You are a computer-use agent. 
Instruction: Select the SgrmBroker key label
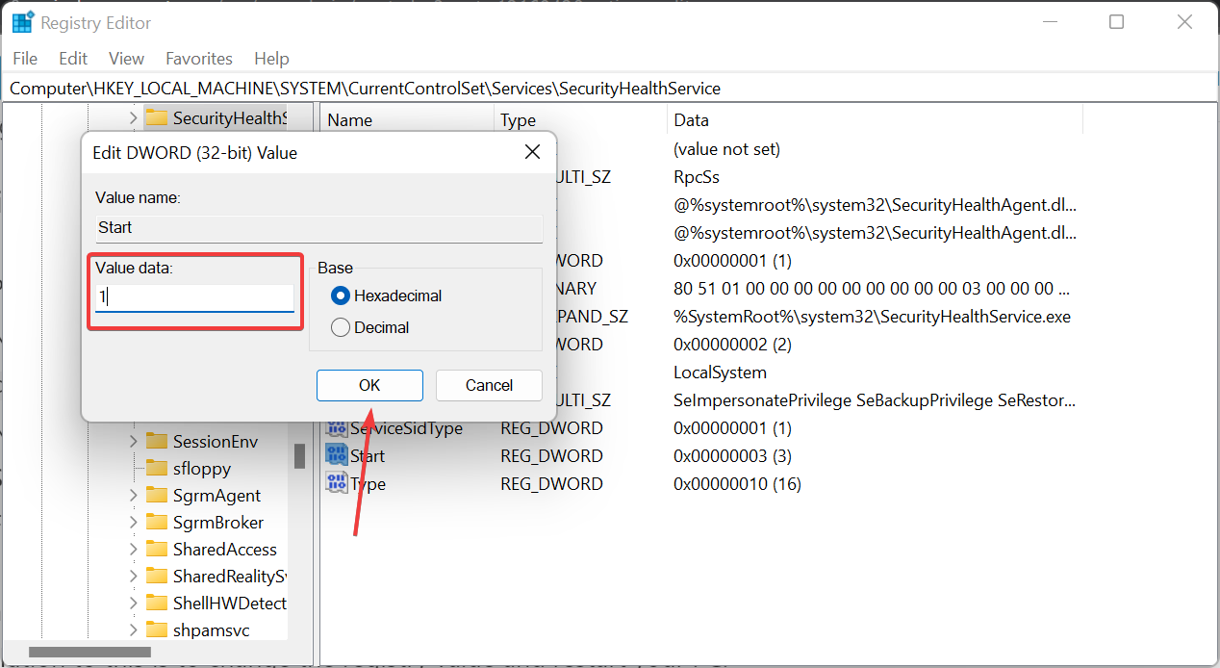pyautogui.click(x=218, y=522)
